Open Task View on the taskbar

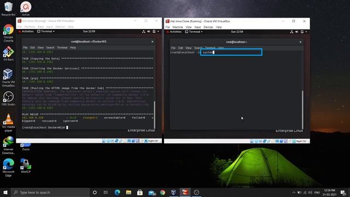[x=106, y=192]
